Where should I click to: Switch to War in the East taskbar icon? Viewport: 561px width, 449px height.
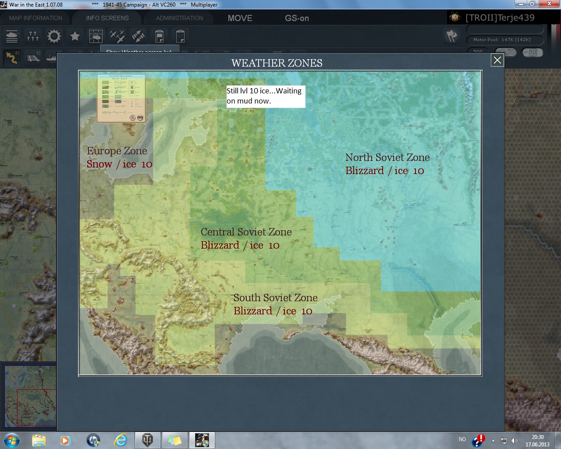(x=202, y=440)
